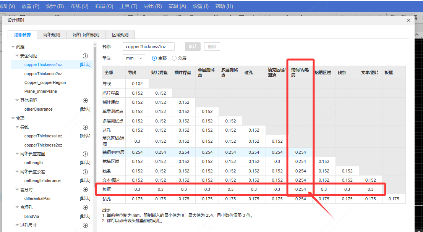Collapse the 物理 tree category

pyautogui.click(x=13, y=118)
